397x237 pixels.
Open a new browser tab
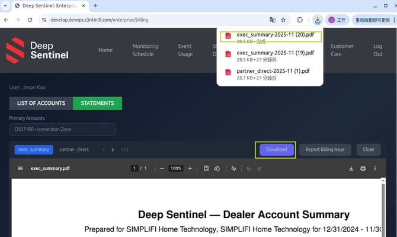95,5
